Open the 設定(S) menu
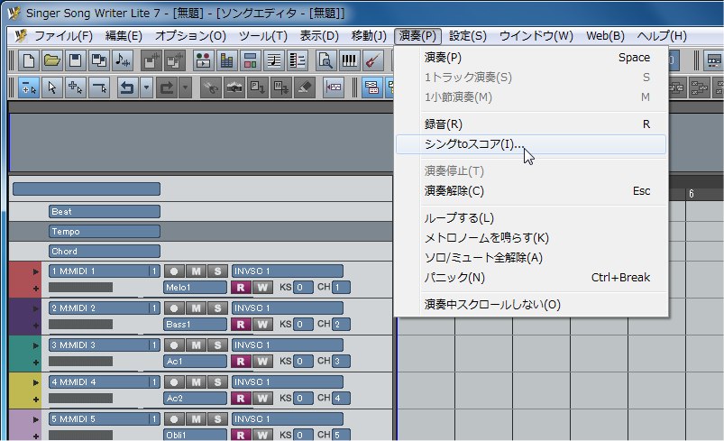Image resolution: width=724 pixels, height=441 pixels. tap(468, 35)
